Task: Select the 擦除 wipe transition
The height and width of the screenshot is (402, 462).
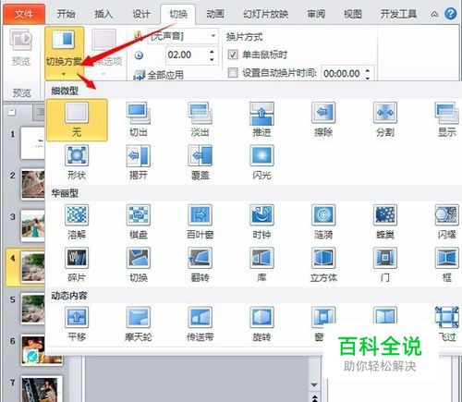Action: (x=323, y=120)
